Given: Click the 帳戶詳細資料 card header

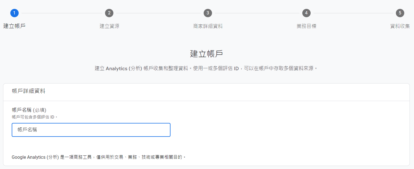Looking at the screenshot, I should (x=28, y=91).
